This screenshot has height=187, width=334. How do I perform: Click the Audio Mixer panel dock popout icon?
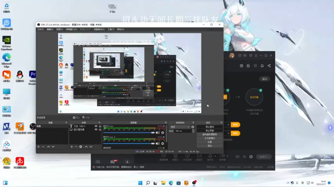click(166, 123)
